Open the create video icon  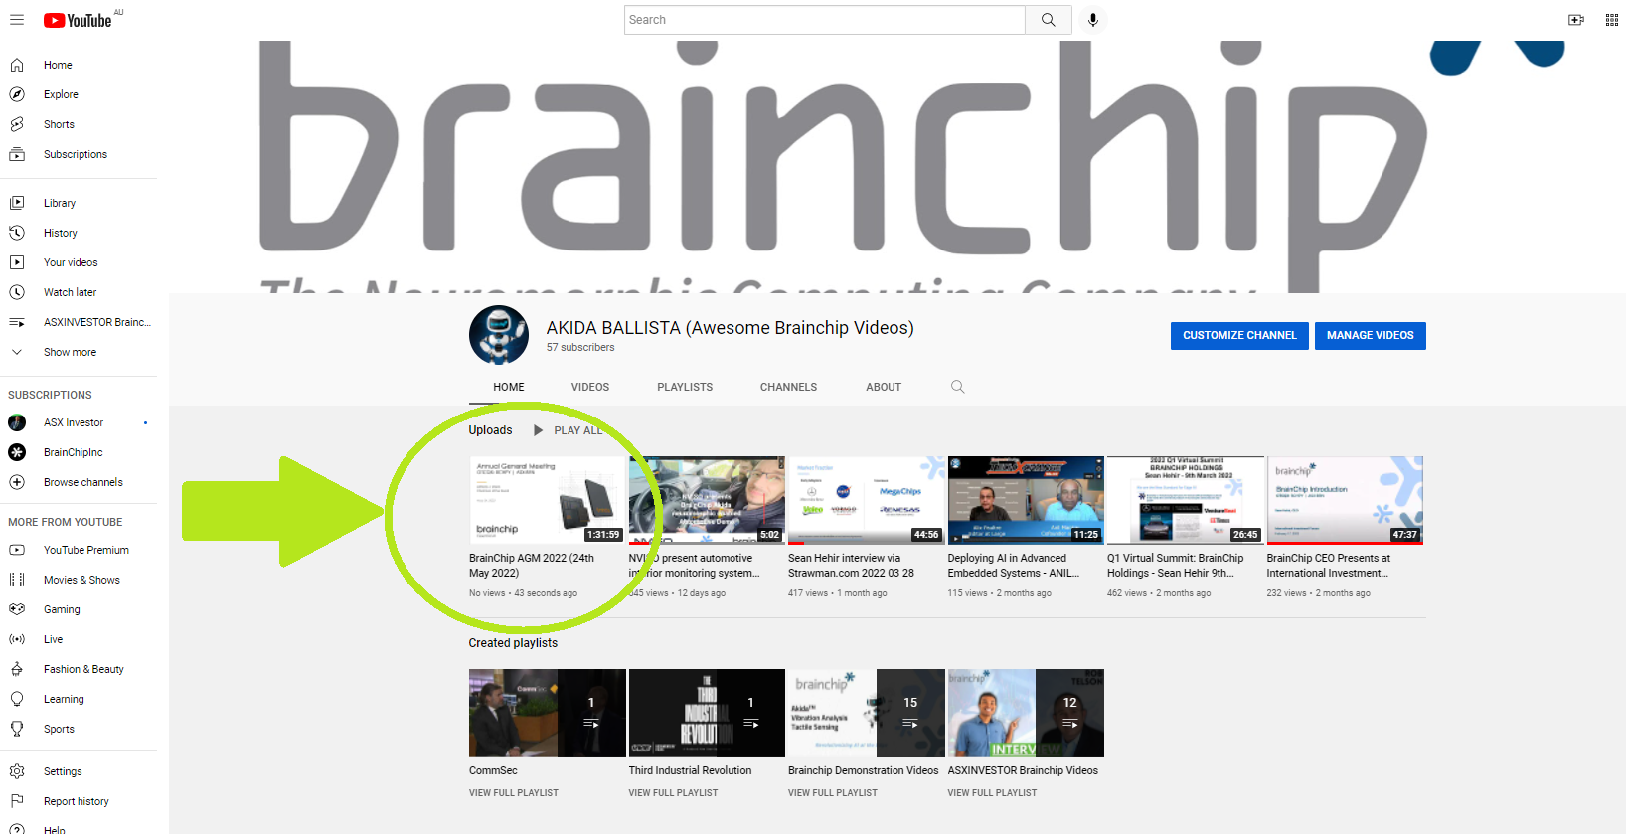[1575, 20]
